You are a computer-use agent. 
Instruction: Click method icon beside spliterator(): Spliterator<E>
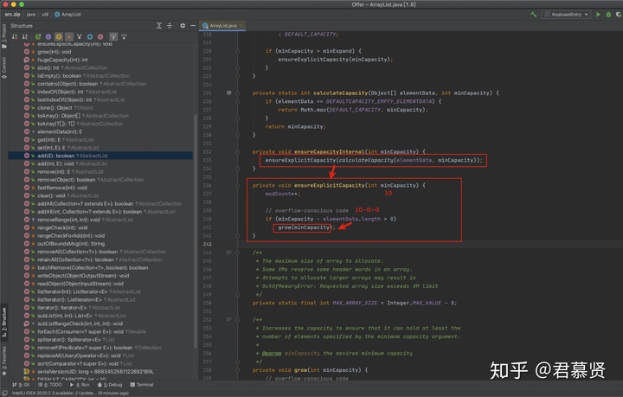point(27,339)
